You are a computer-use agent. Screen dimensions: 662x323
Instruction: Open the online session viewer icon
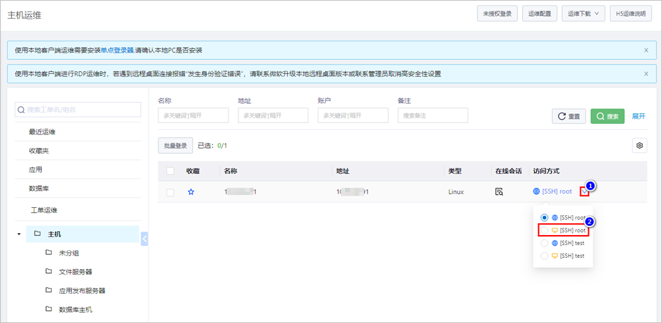tap(499, 192)
